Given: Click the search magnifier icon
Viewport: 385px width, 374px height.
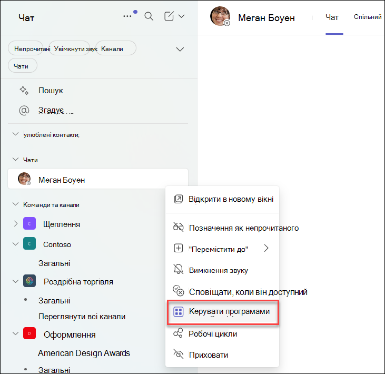Looking at the screenshot, I should (149, 16).
